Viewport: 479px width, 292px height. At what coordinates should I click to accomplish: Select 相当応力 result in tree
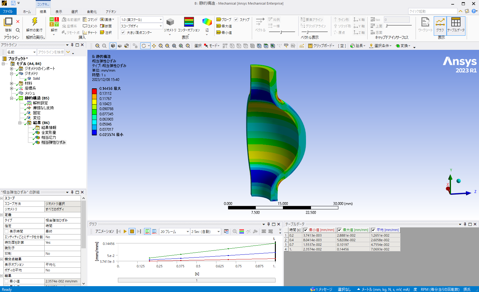tap(49, 138)
